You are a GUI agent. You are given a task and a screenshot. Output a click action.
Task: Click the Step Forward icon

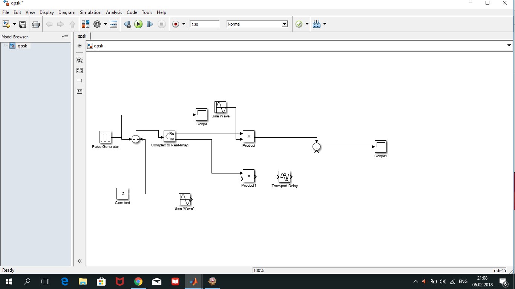click(150, 24)
